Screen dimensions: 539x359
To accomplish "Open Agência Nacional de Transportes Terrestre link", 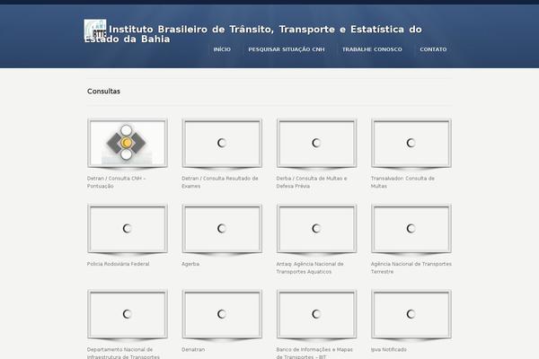I will tap(411, 267).
